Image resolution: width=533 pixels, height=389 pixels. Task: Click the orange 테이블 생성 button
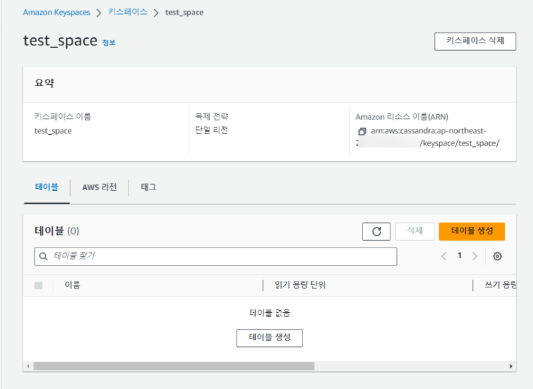pos(472,231)
